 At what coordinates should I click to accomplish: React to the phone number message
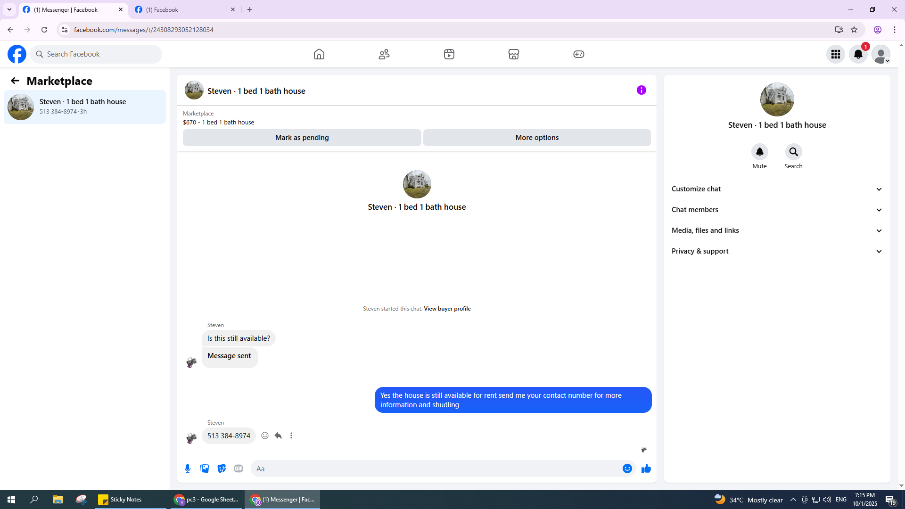pyautogui.click(x=265, y=435)
